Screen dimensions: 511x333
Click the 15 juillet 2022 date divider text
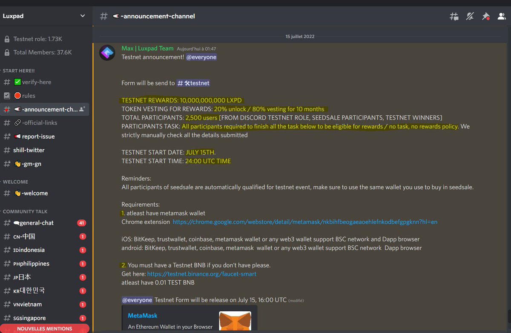pyautogui.click(x=300, y=37)
